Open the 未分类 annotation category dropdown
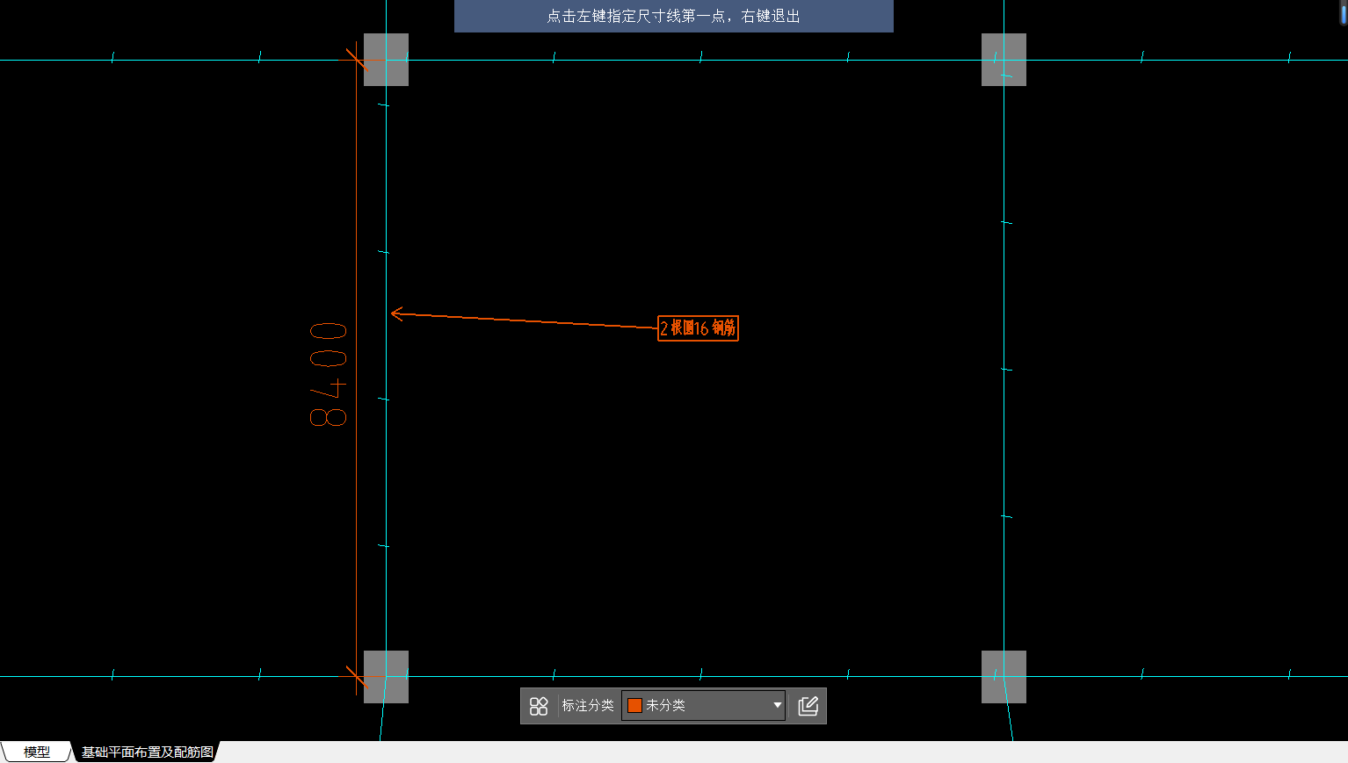 click(x=703, y=706)
